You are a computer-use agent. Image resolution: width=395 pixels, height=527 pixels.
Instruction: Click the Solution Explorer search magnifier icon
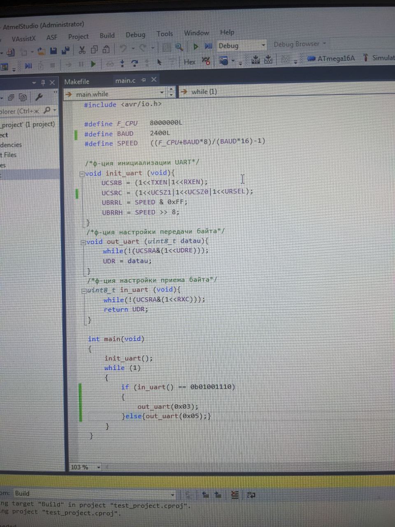(47, 110)
